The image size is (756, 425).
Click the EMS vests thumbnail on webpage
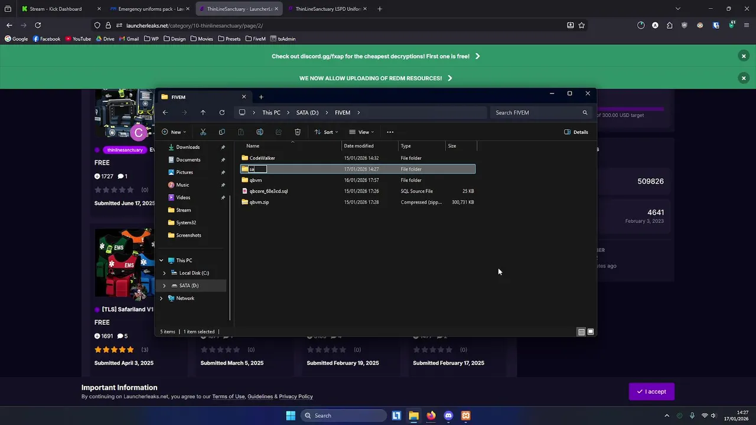(124, 263)
